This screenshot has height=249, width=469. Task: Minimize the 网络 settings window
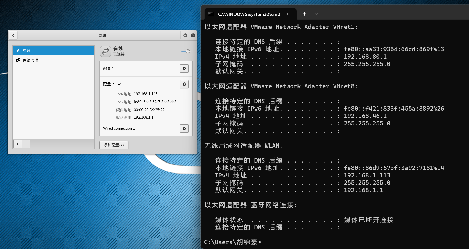(185, 35)
